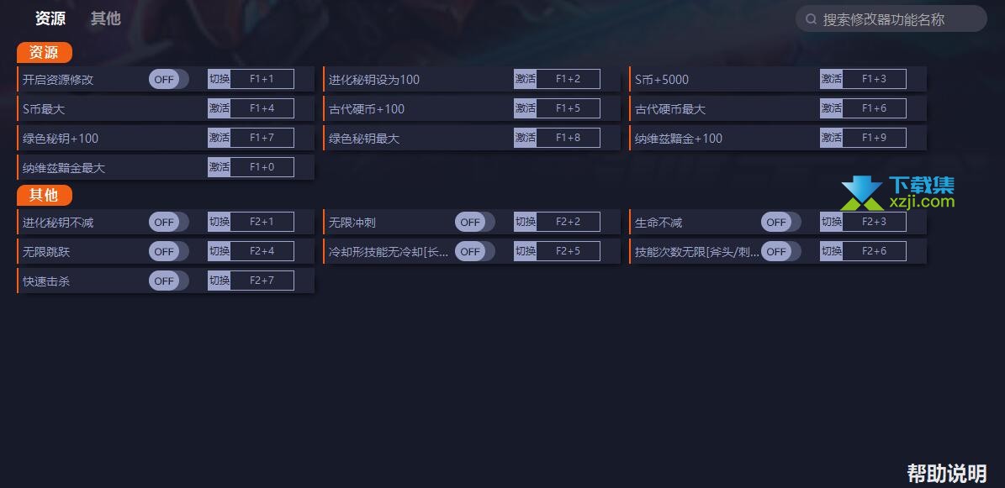Click 激活 button for S币+5000
This screenshot has height=488, width=1005.
(831, 79)
